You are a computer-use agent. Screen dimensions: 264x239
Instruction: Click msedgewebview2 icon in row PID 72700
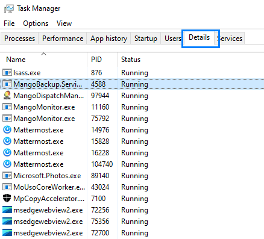7,232
